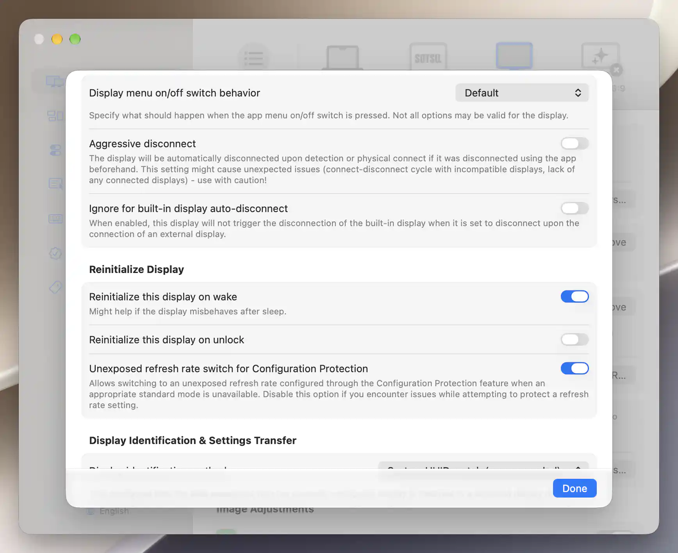Toggle Ignore for built-in display auto-disconnect

point(575,208)
